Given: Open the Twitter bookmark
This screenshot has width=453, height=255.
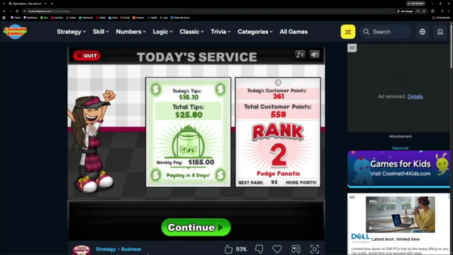Looking at the screenshot, I should click(71, 17).
